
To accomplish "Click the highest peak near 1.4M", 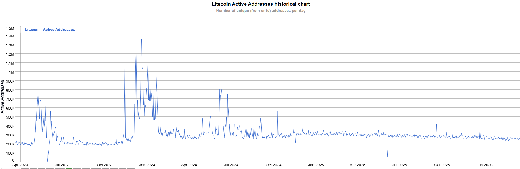I will click(141, 39).
